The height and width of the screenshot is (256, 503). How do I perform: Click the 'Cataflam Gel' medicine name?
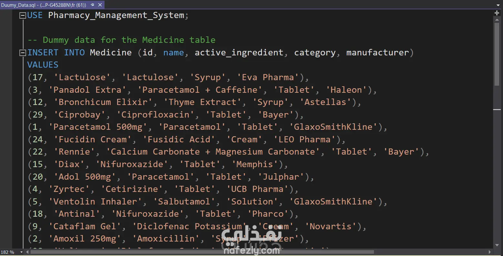85,226
